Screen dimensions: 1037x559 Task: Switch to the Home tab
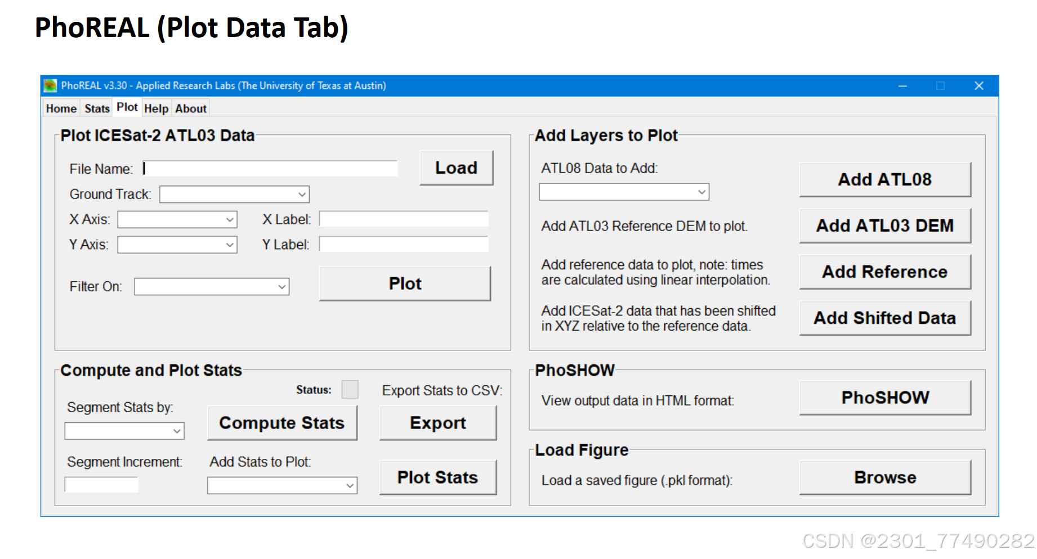coord(61,109)
